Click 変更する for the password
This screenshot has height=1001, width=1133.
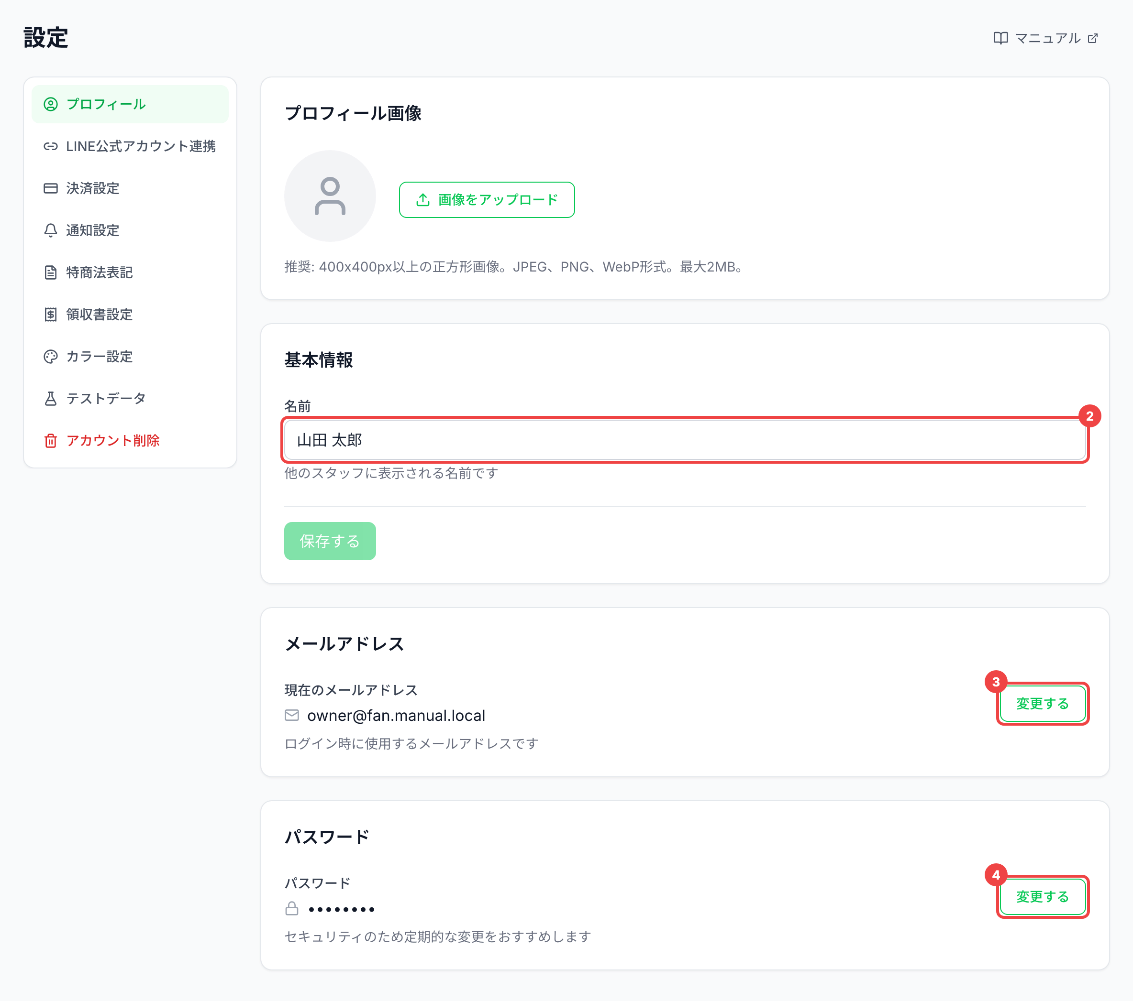click(x=1042, y=897)
